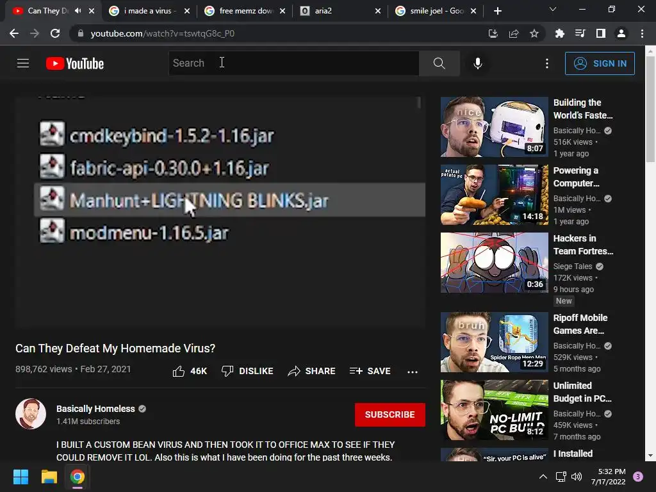
Task: Open YouTube settings three-dot menu
Action: 547,63
